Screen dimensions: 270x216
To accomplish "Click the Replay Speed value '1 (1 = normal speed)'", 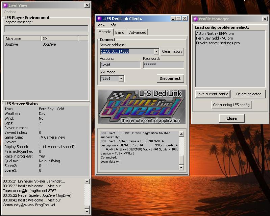I will [x=57, y=147].
